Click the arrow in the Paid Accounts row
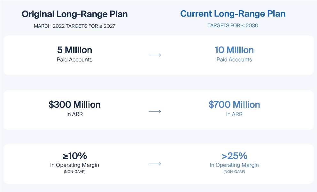Image resolution: width=317 pixels, height=192 pixels. pos(155,55)
